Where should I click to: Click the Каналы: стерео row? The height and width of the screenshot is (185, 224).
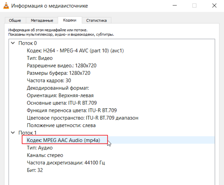pos(45,155)
